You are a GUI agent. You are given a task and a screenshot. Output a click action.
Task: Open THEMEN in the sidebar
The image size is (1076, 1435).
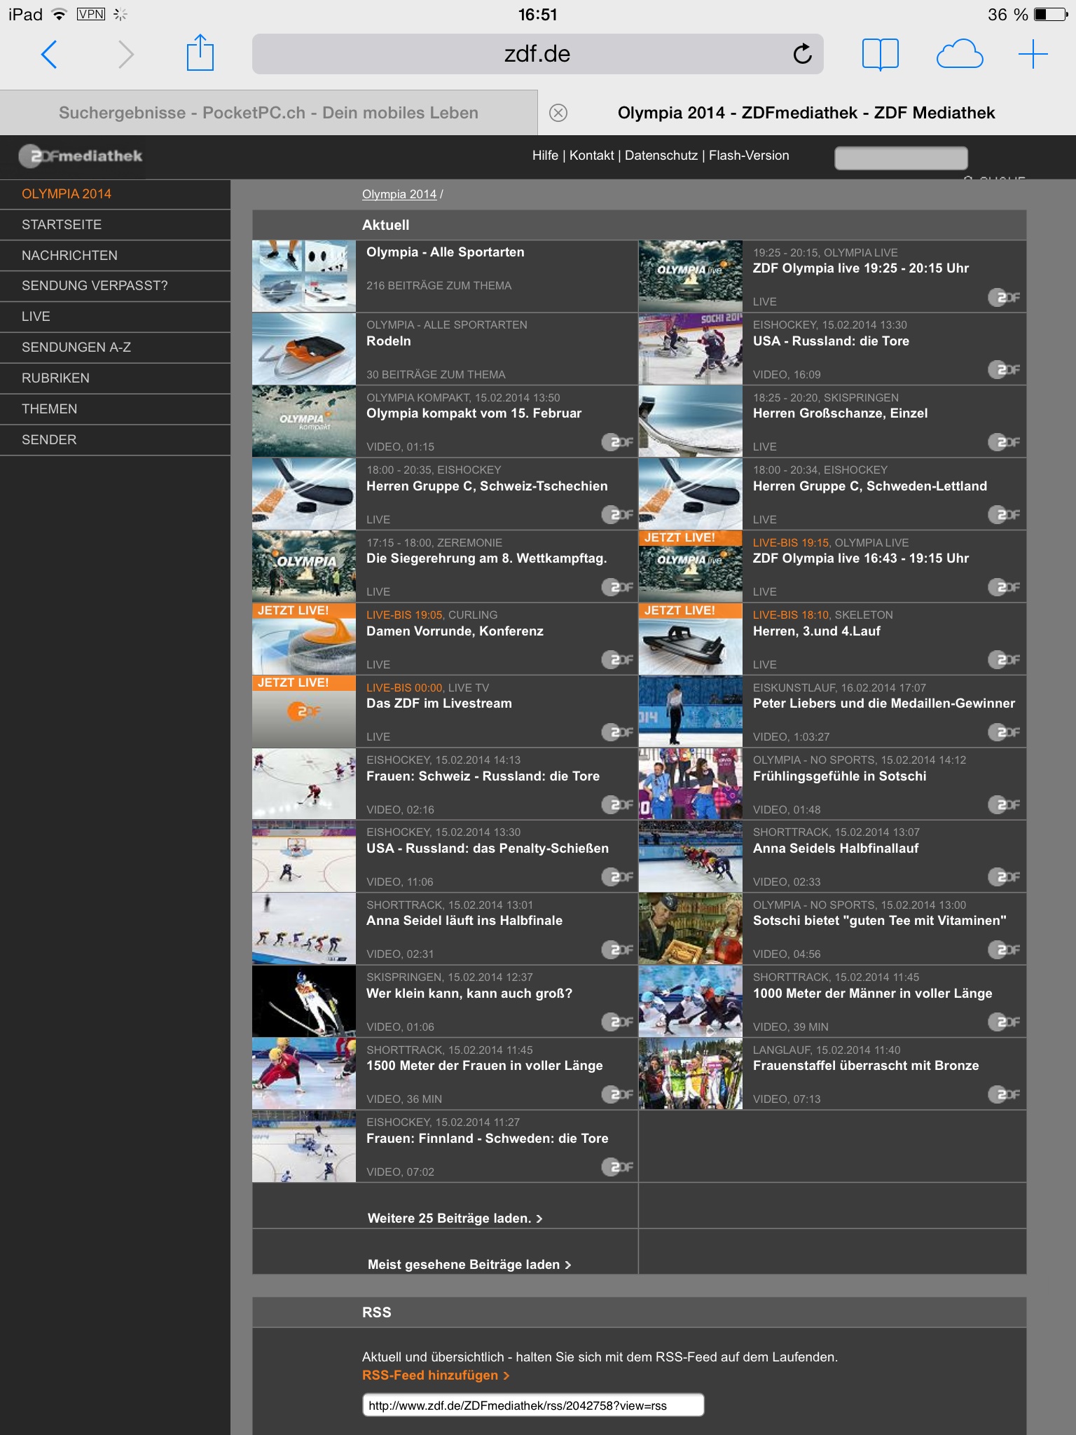[x=115, y=409]
